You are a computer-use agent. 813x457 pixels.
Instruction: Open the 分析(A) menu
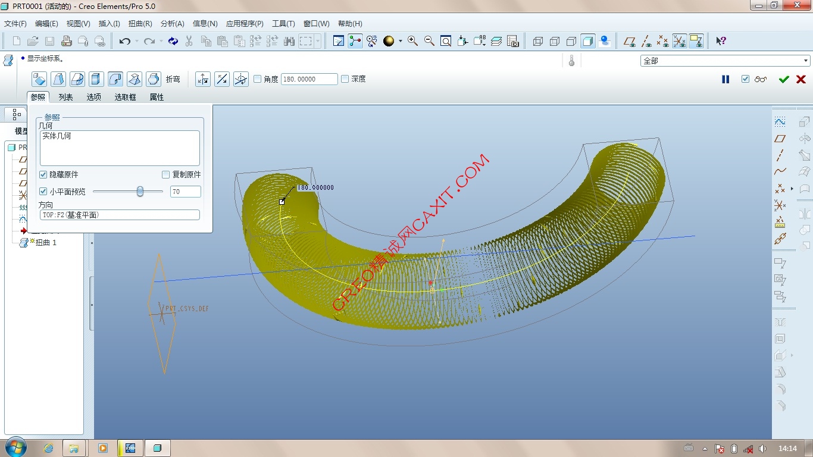pyautogui.click(x=172, y=24)
